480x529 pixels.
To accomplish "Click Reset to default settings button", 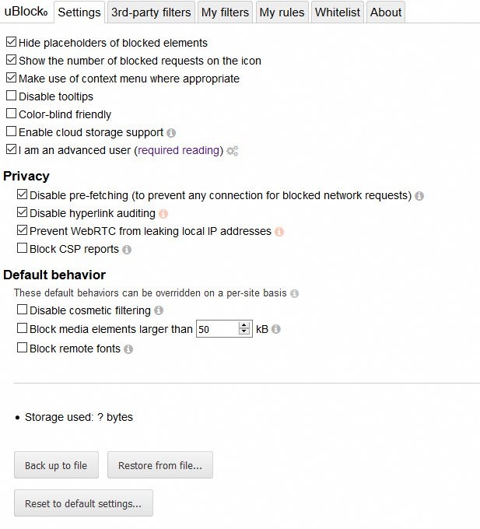I will click(83, 503).
